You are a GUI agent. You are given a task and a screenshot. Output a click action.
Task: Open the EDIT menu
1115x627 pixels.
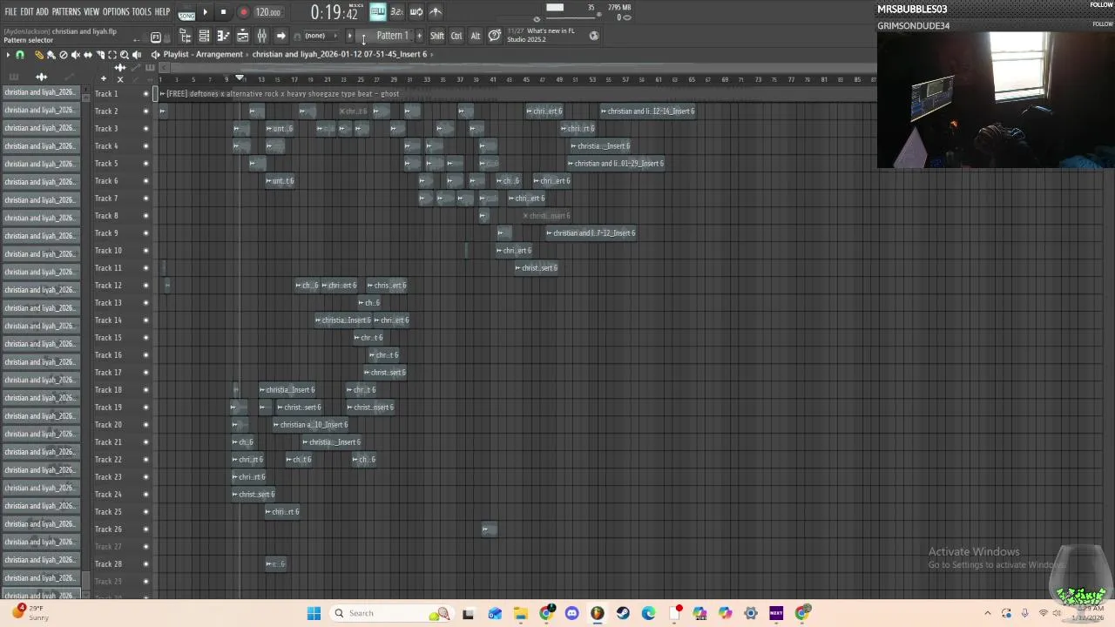pyautogui.click(x=27, y=11)
